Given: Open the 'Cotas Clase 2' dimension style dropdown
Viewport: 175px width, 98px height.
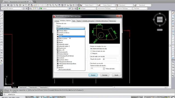Looking at the screenshot, I should pos(108,5).
